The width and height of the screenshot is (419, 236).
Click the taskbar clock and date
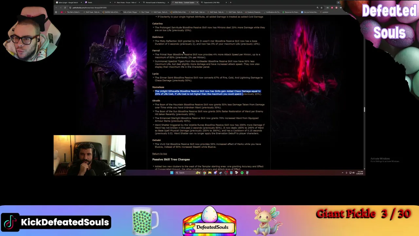pos(360,173)
